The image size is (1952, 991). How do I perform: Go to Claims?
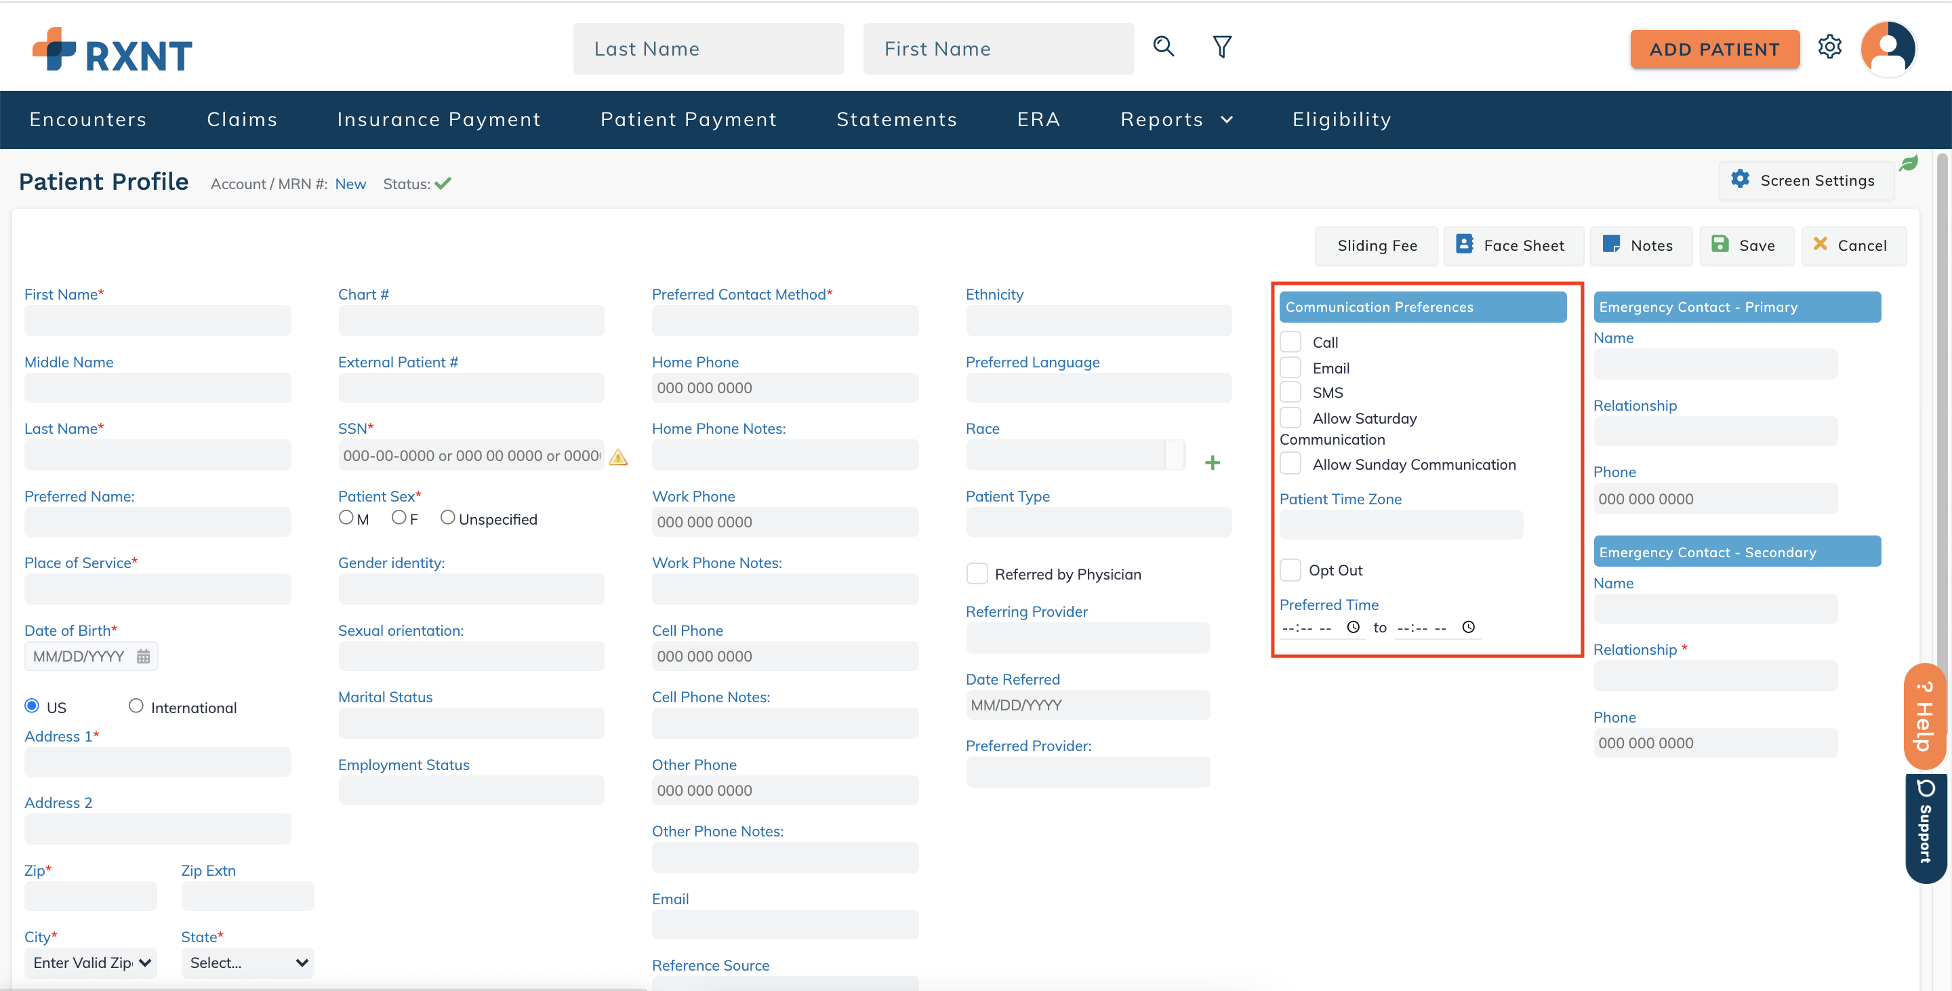(x=242, y=120)
